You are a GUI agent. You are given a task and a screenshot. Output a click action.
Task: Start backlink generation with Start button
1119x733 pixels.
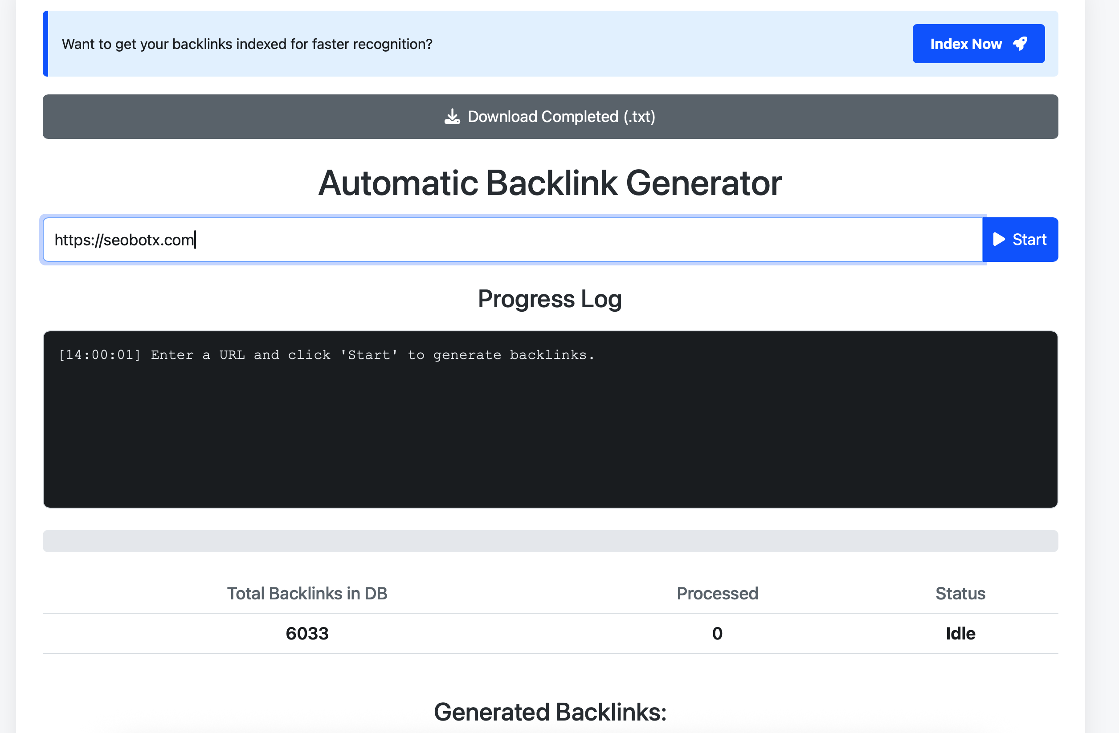[x=1020, y=240]
